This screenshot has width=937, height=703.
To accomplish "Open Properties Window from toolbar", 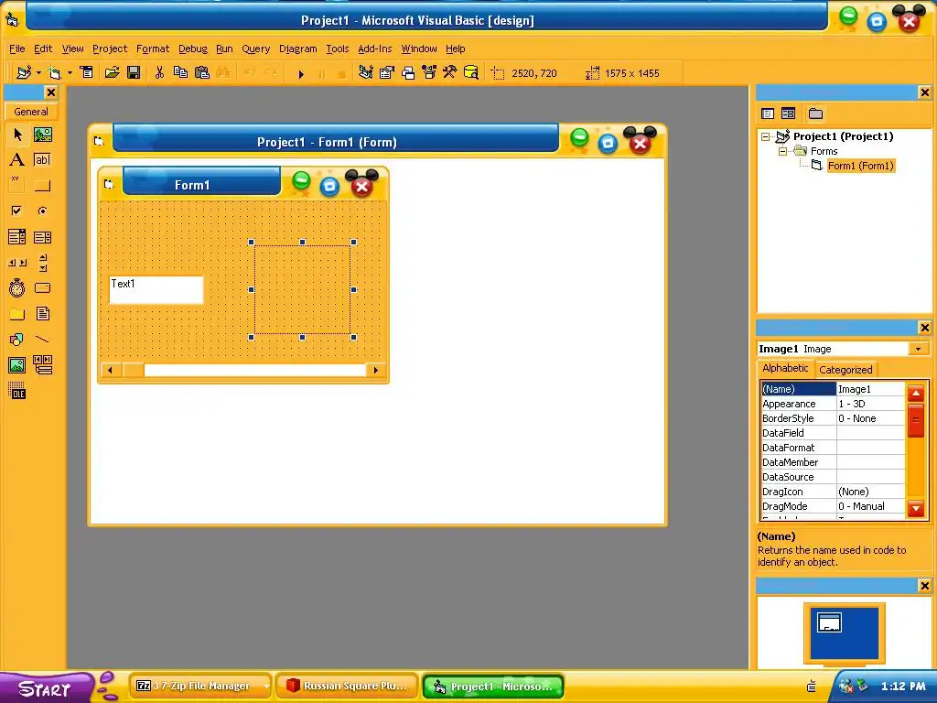I will click(387, 73).
